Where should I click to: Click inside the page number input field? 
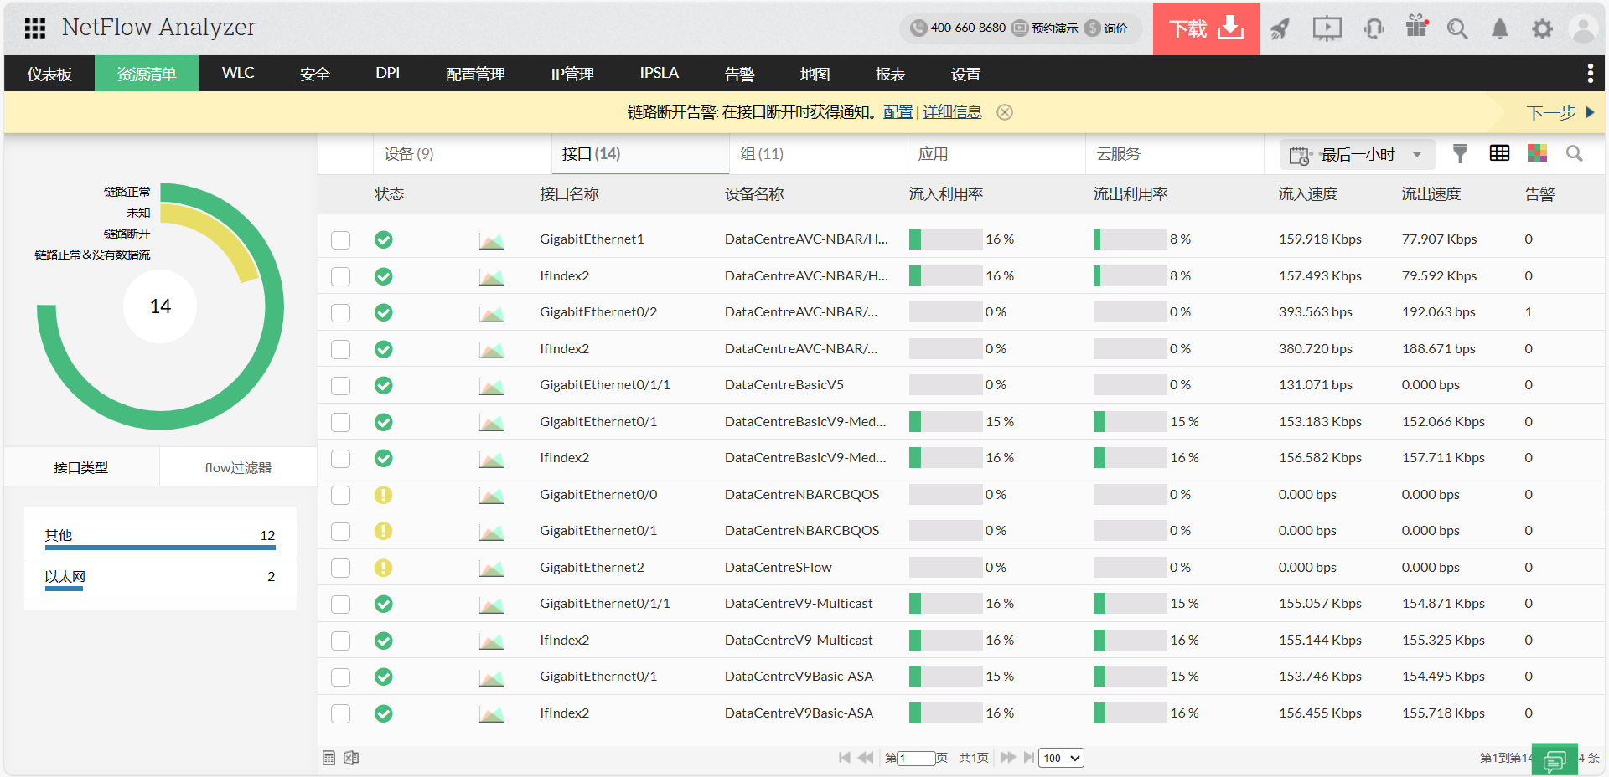coord(918,758)
